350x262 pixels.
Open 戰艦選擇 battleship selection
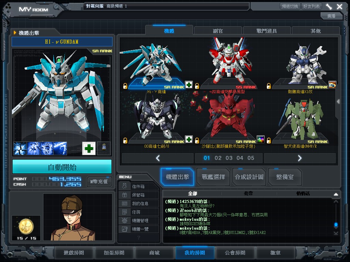213,177
